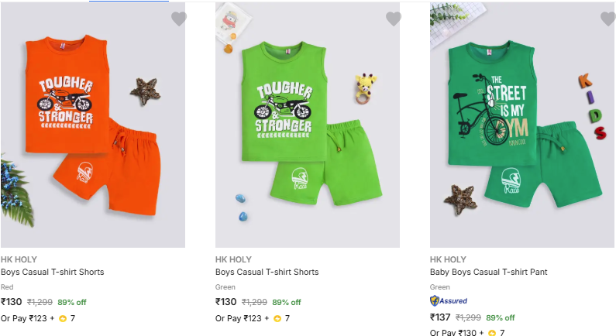Image resolution: width=616 pixels, height=336 pixels.
Task: Click coin icon beside Or Pay ₹130
Action: [492, 333]
